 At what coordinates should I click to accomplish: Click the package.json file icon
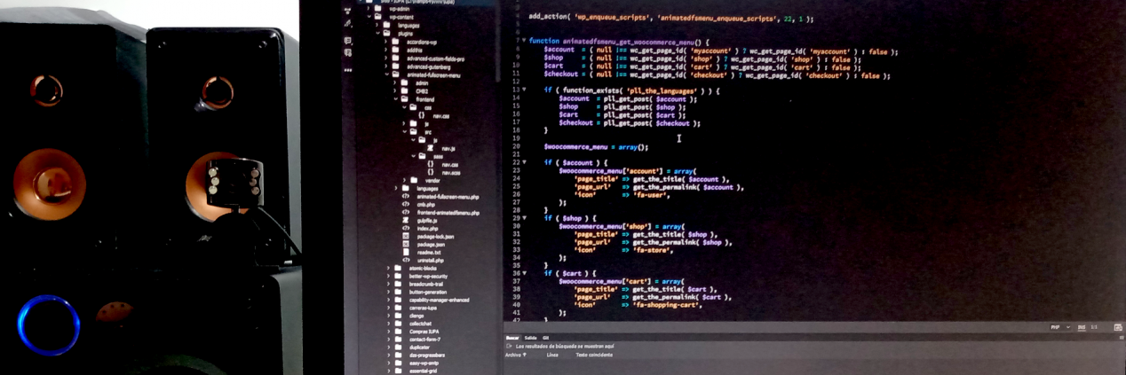407,244
